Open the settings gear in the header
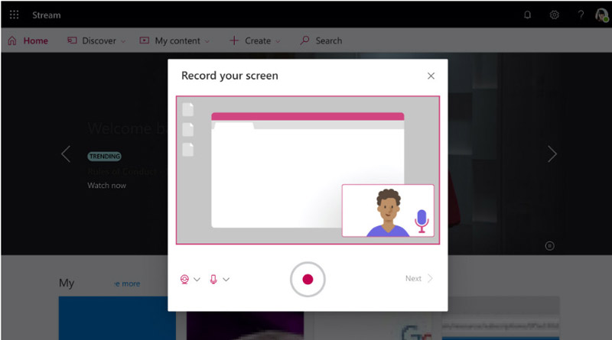Viewport: 612px width, 340px height. pos(554,15)
